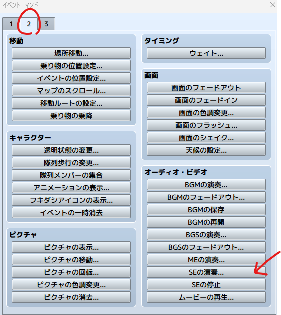The image size is (281, 315).
Task: Click the 乗り物の乗降 button
Action: click(71, 115)
